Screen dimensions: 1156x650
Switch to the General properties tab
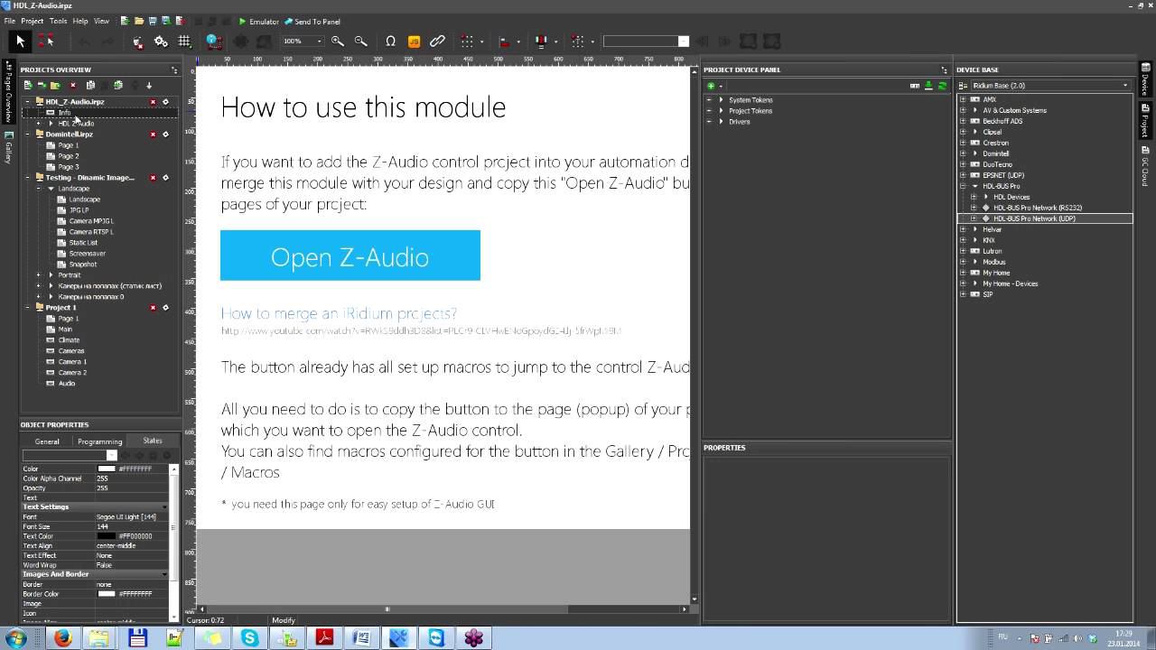[47, 441]
